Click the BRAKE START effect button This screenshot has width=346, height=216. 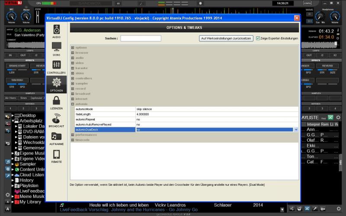click(x=18, y=66)
